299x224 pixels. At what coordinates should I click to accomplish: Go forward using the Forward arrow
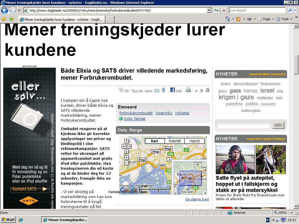pos(13,10)
